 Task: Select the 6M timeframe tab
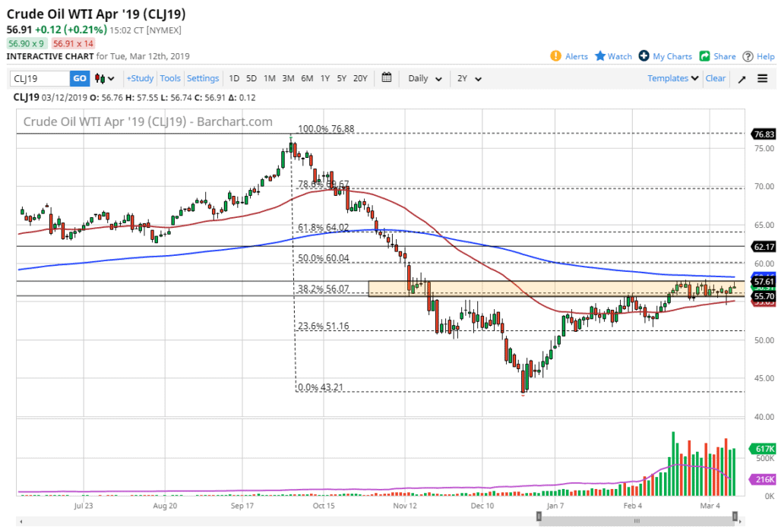point(306,78)
